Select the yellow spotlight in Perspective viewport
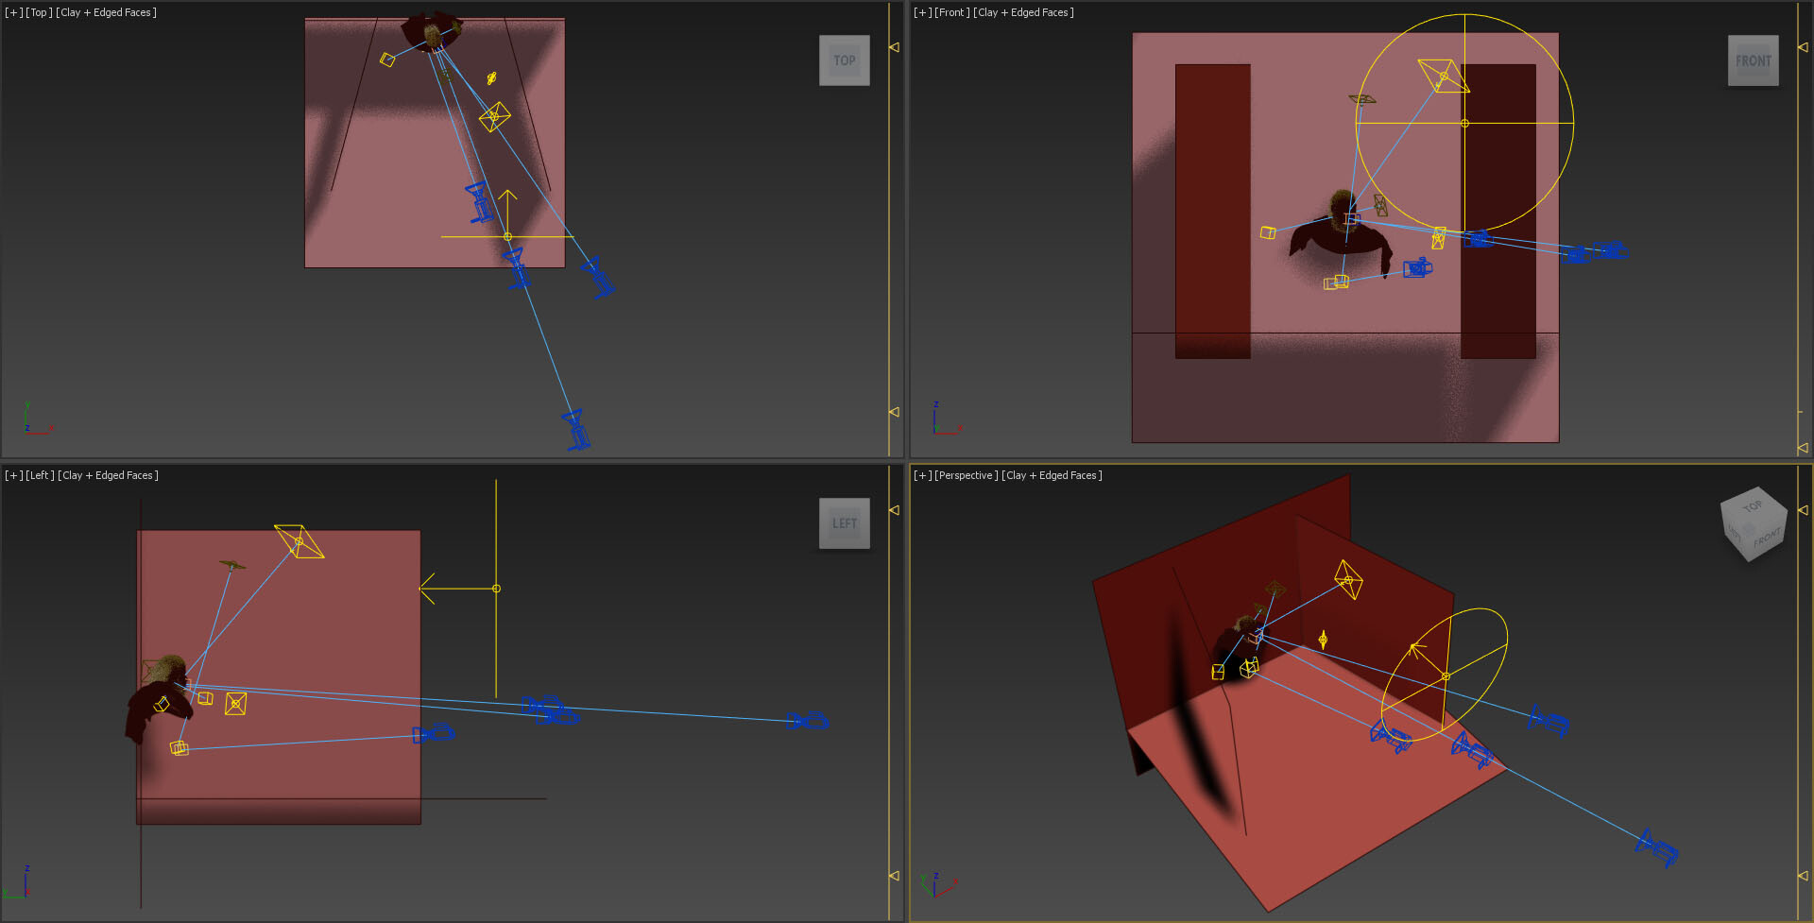1814x923 pixels. coord(1348,579)
